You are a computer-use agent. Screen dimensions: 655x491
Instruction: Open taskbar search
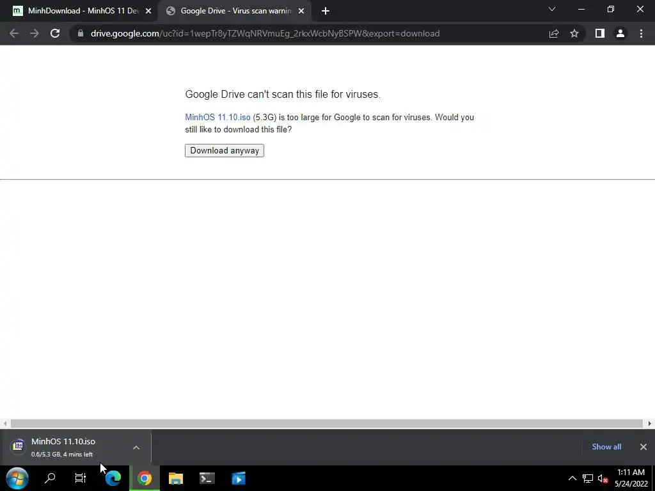pyautogui.click(x=50, y=478)
